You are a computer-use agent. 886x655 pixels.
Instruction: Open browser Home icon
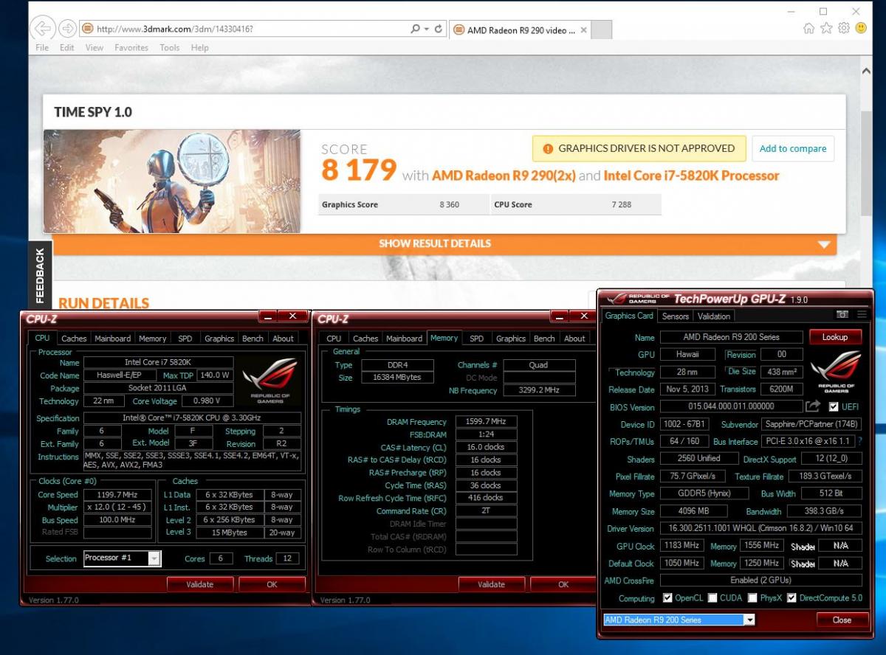pos(809,28)
